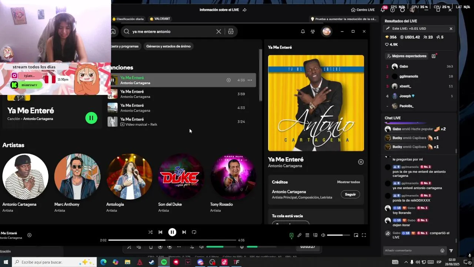
Task: Click Mostrar todos in Créditos
Action: pos(348,182)
